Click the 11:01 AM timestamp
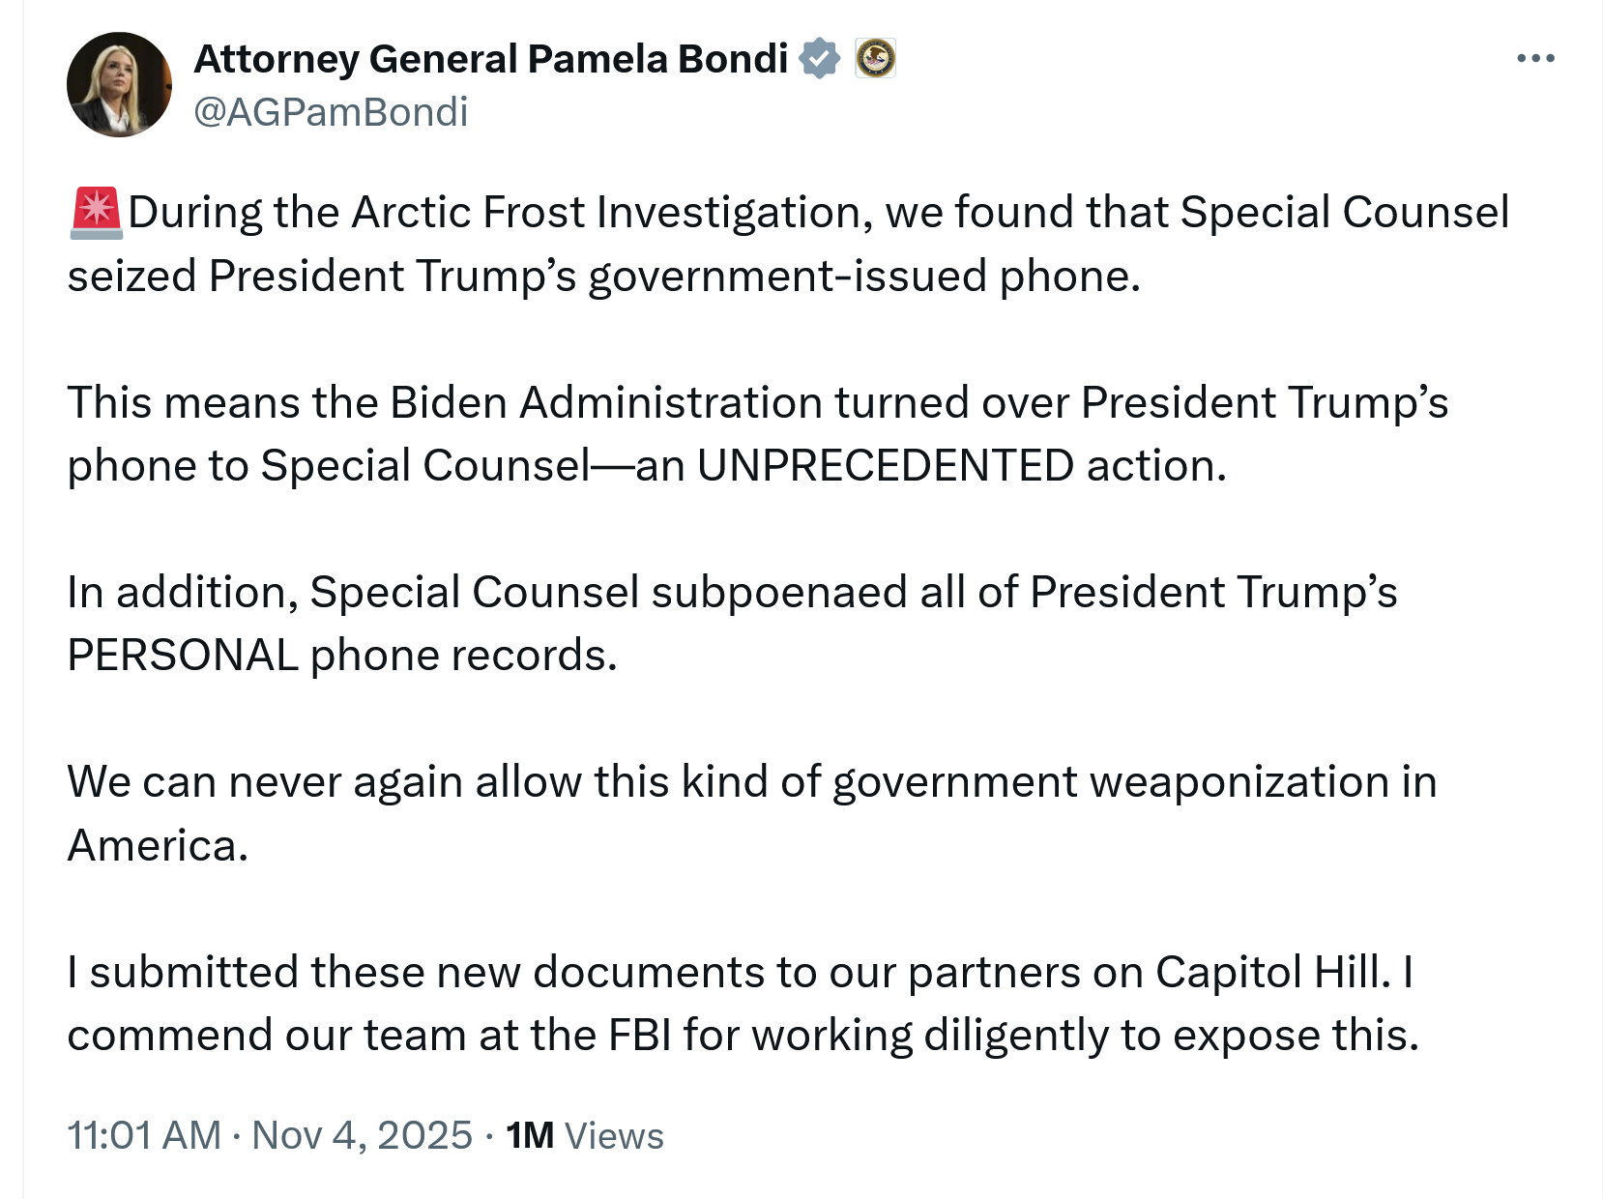This screenshot has height=1199, width=1603. (x=144, y=1135)
